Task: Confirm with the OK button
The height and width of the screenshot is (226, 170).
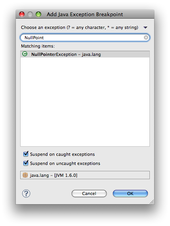Action: tap(130, 193)
